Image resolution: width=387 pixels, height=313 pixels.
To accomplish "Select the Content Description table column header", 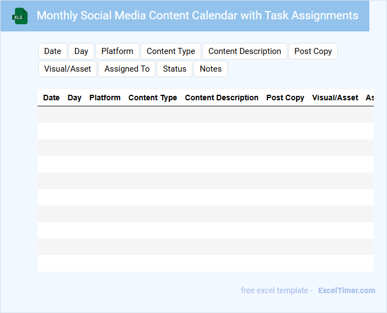I will point(222,98).
